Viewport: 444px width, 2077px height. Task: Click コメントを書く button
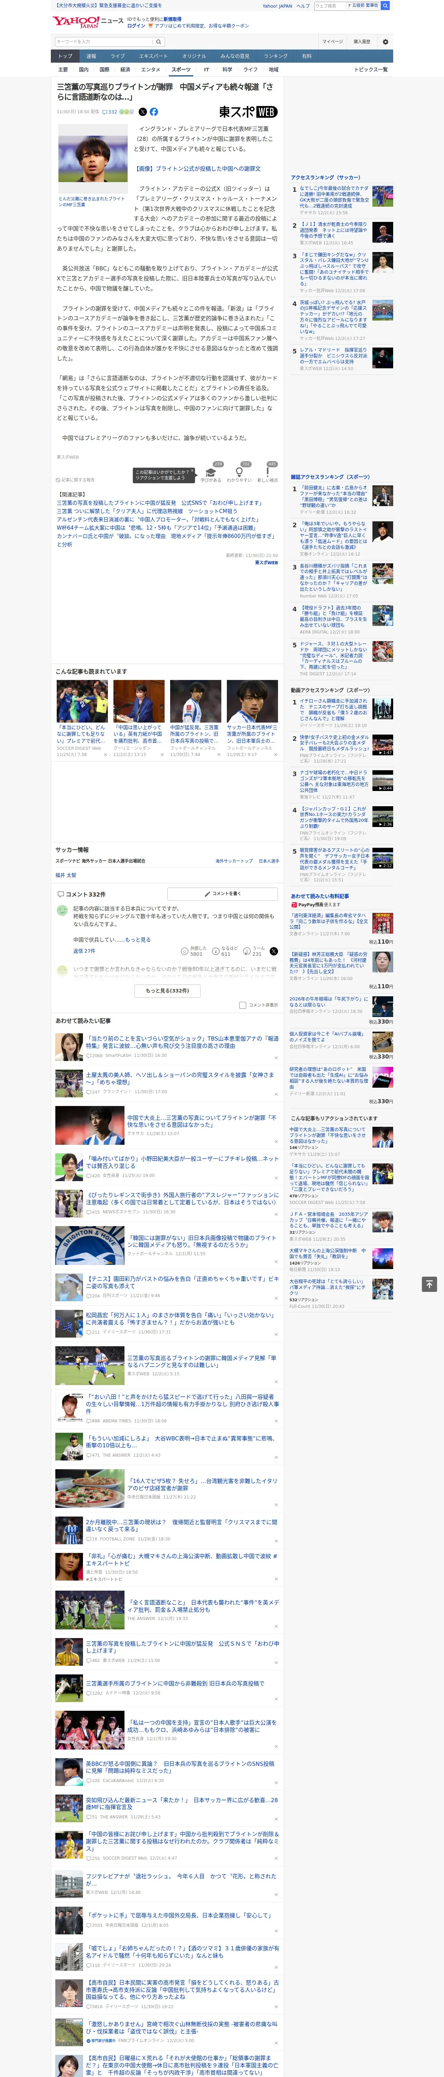[222, 894]
